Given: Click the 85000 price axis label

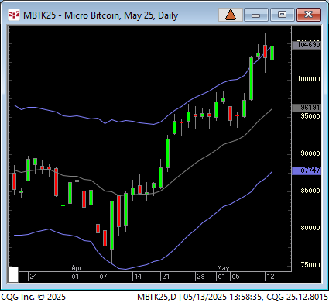Looking at the screenshot, I should [310, 191].
